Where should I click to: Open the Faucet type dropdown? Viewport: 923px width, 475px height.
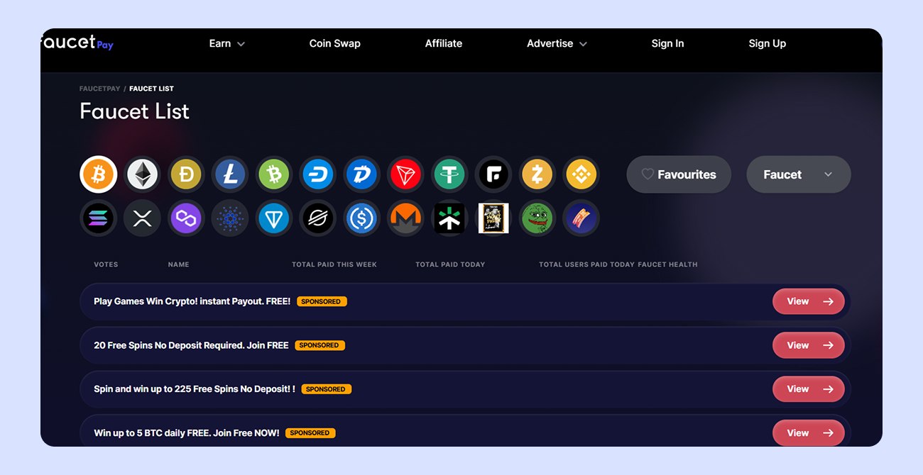coord(799,174)
